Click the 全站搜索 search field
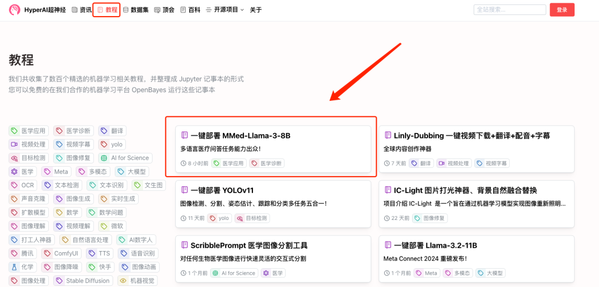 [509, 10]
